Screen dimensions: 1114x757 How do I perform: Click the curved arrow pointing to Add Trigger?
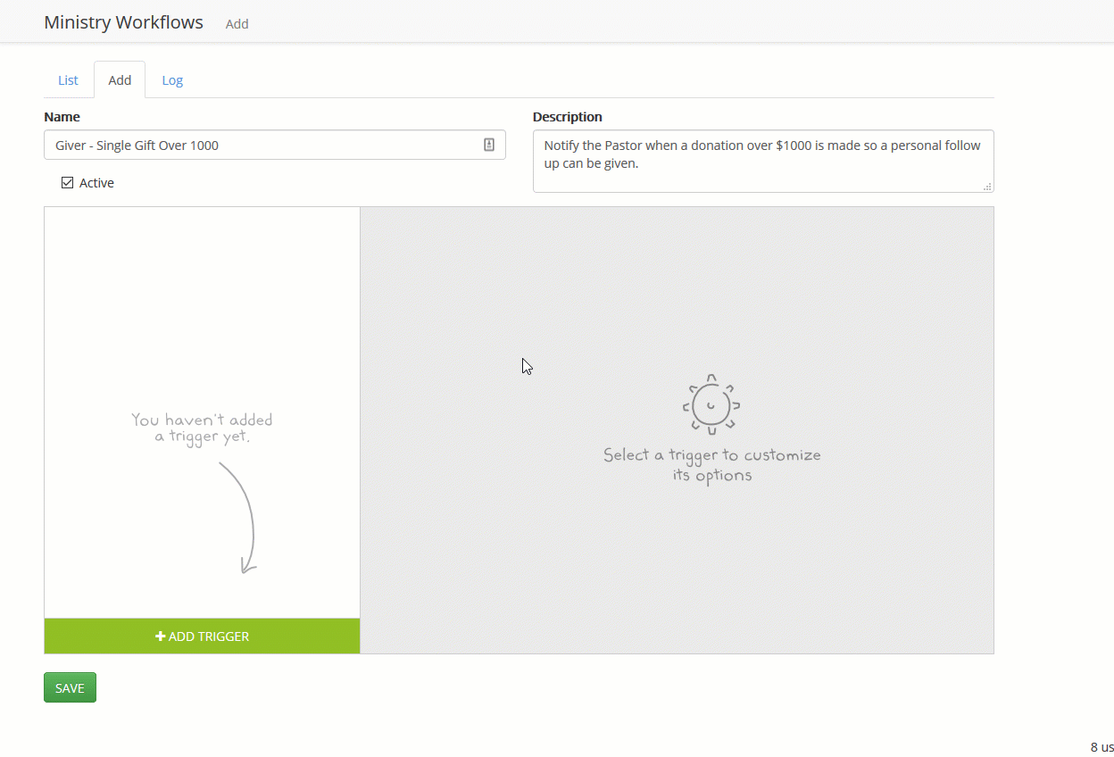pos(241,517)
